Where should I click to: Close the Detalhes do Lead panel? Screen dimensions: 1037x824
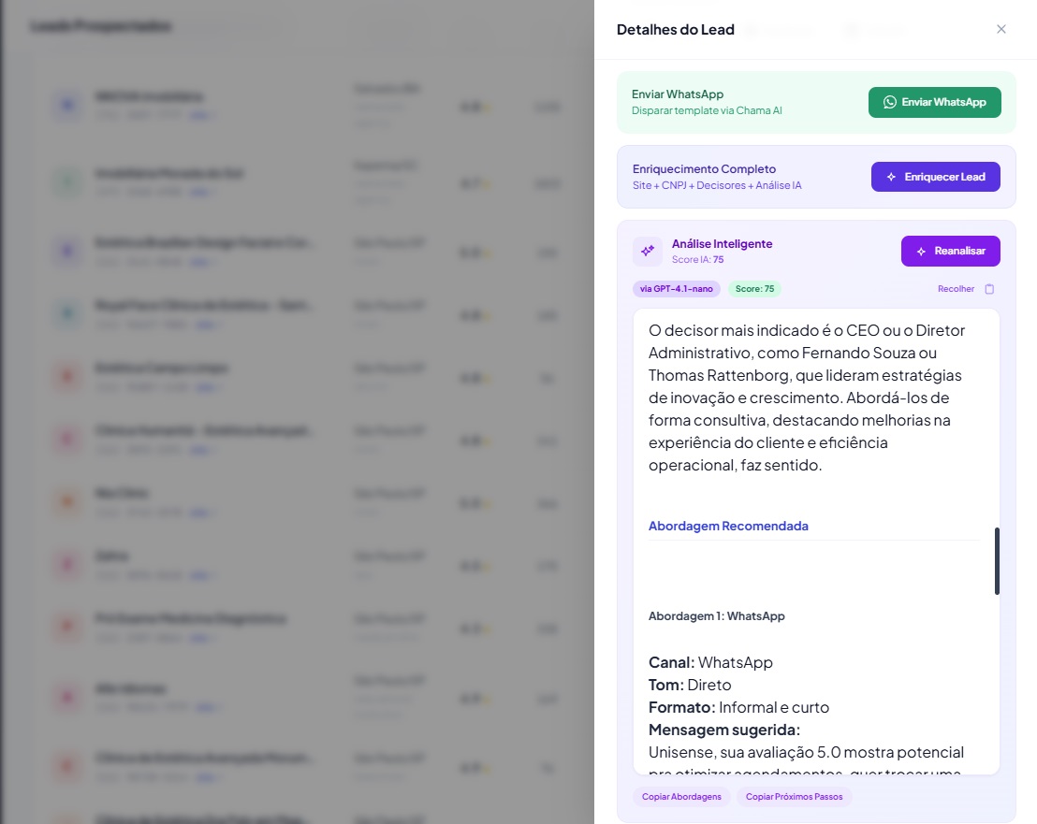1001,29
